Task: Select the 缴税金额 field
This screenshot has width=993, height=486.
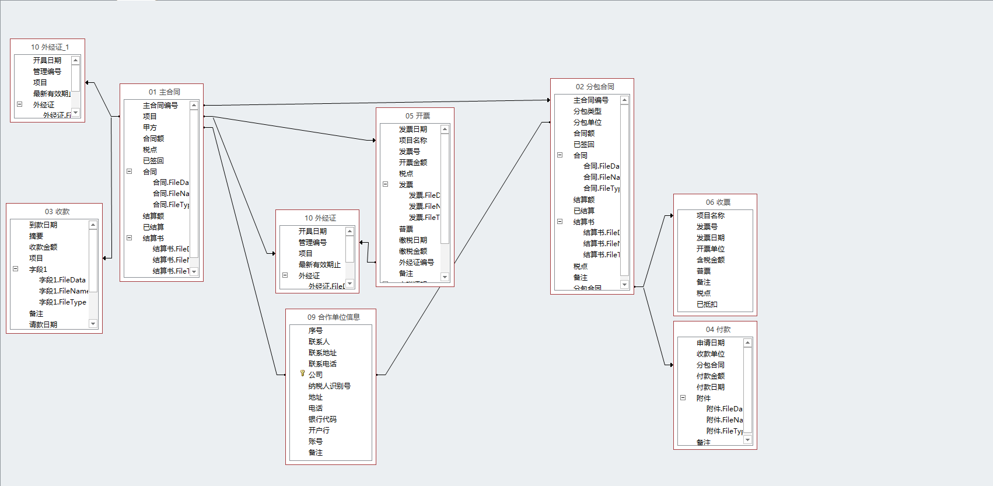Action: pos(413,251)
